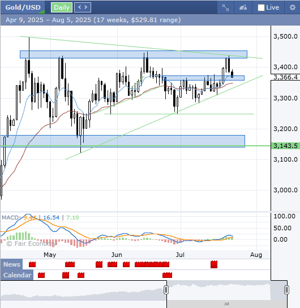The image size is (300, 308).
Task: Click the Calendar marker before May
Action: click(x=41, y=275)
